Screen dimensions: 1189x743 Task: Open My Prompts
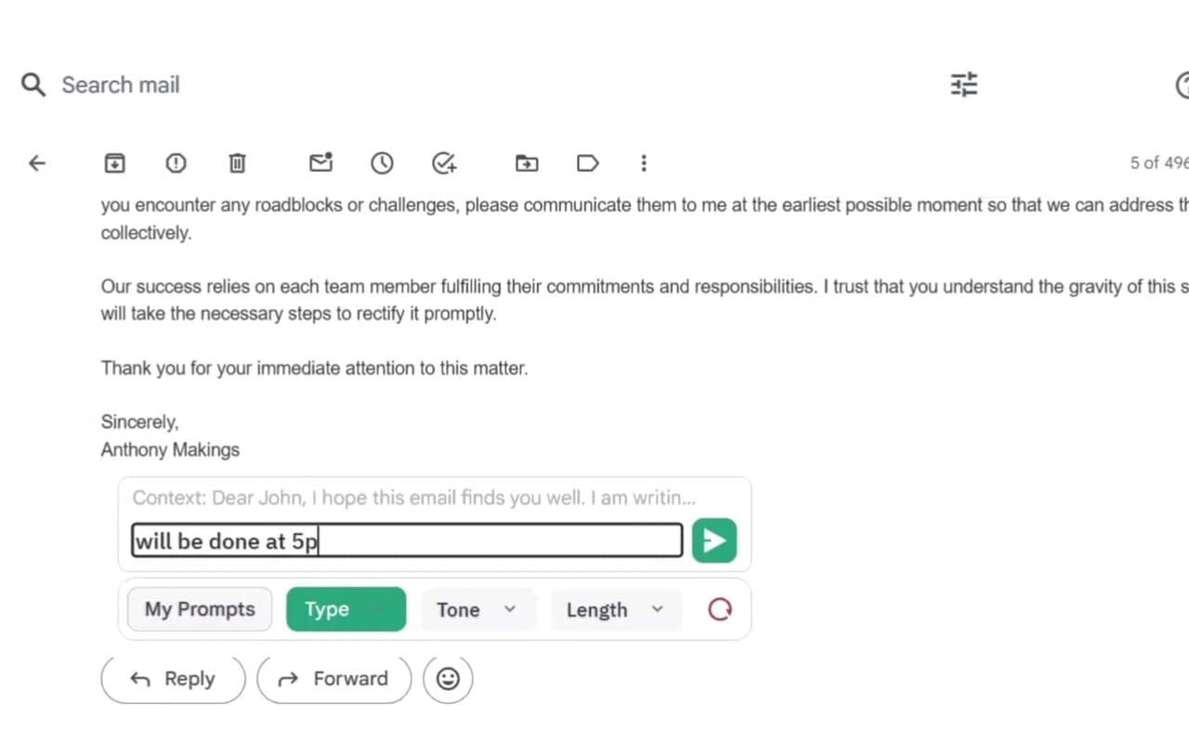(200, 609)
